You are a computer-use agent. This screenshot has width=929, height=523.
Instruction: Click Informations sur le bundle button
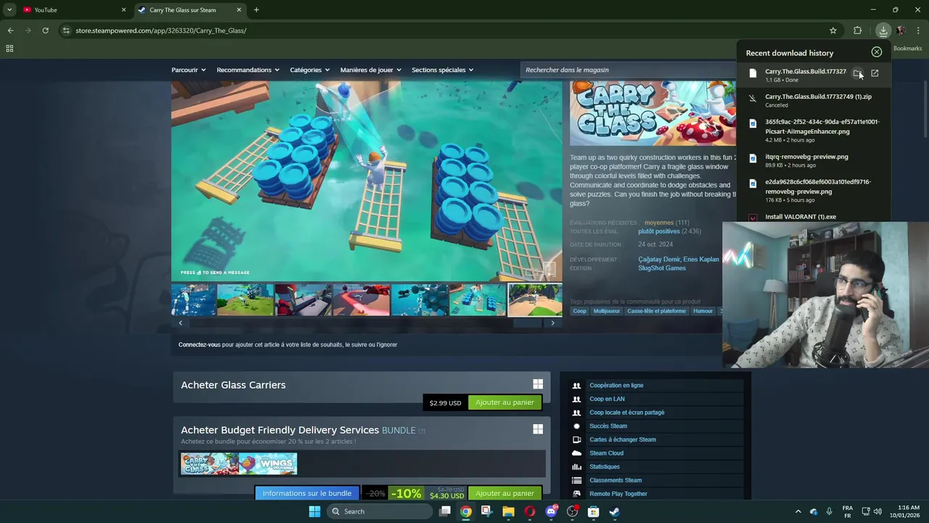click(x=307, y=493)
